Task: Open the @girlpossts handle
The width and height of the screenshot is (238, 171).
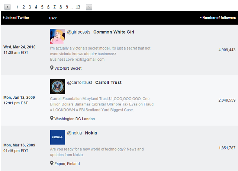Action: (x=78, y=32)
